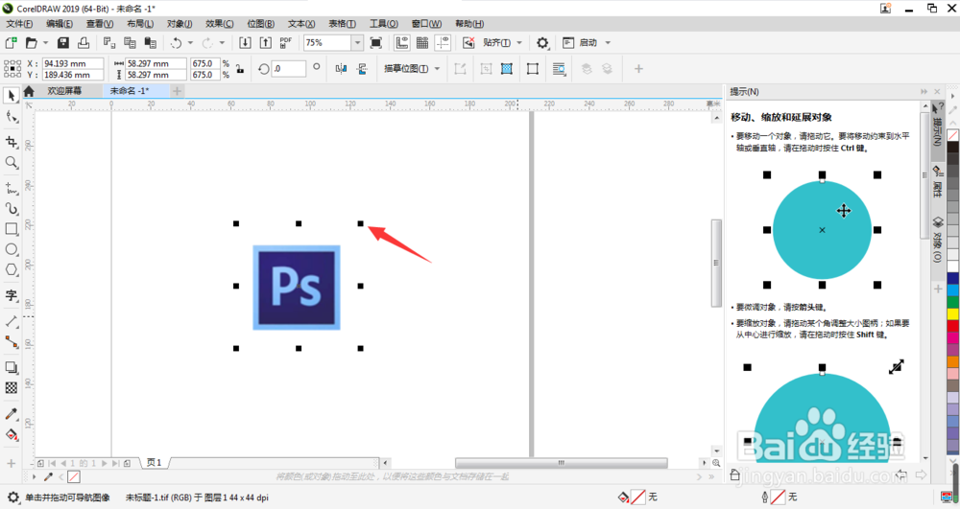Select the Shape edit tool

pos(11,117)
